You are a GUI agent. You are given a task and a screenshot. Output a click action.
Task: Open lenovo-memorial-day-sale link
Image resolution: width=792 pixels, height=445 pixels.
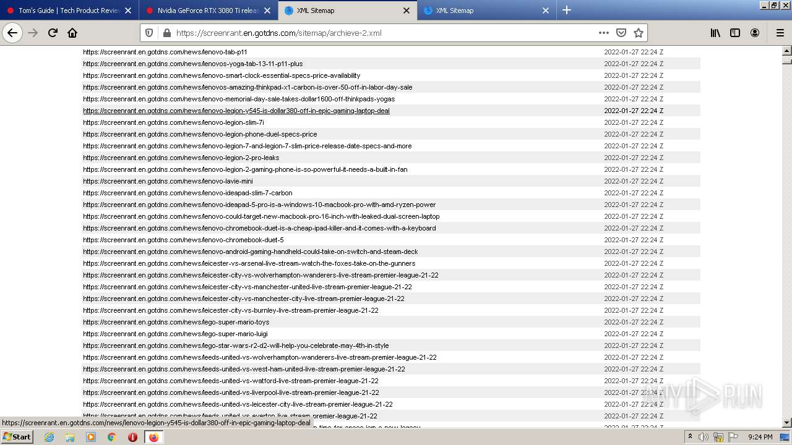pyautogui.click(x=239, y=99)
